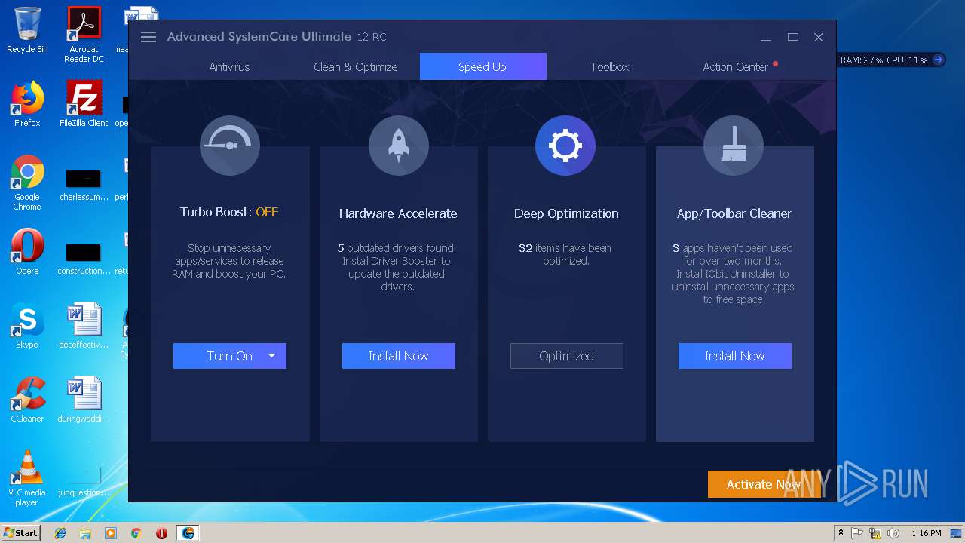This screenshot has width=965, height=543.
Task: Open Opera from the taskbar
Action: [x=161, y=533]
